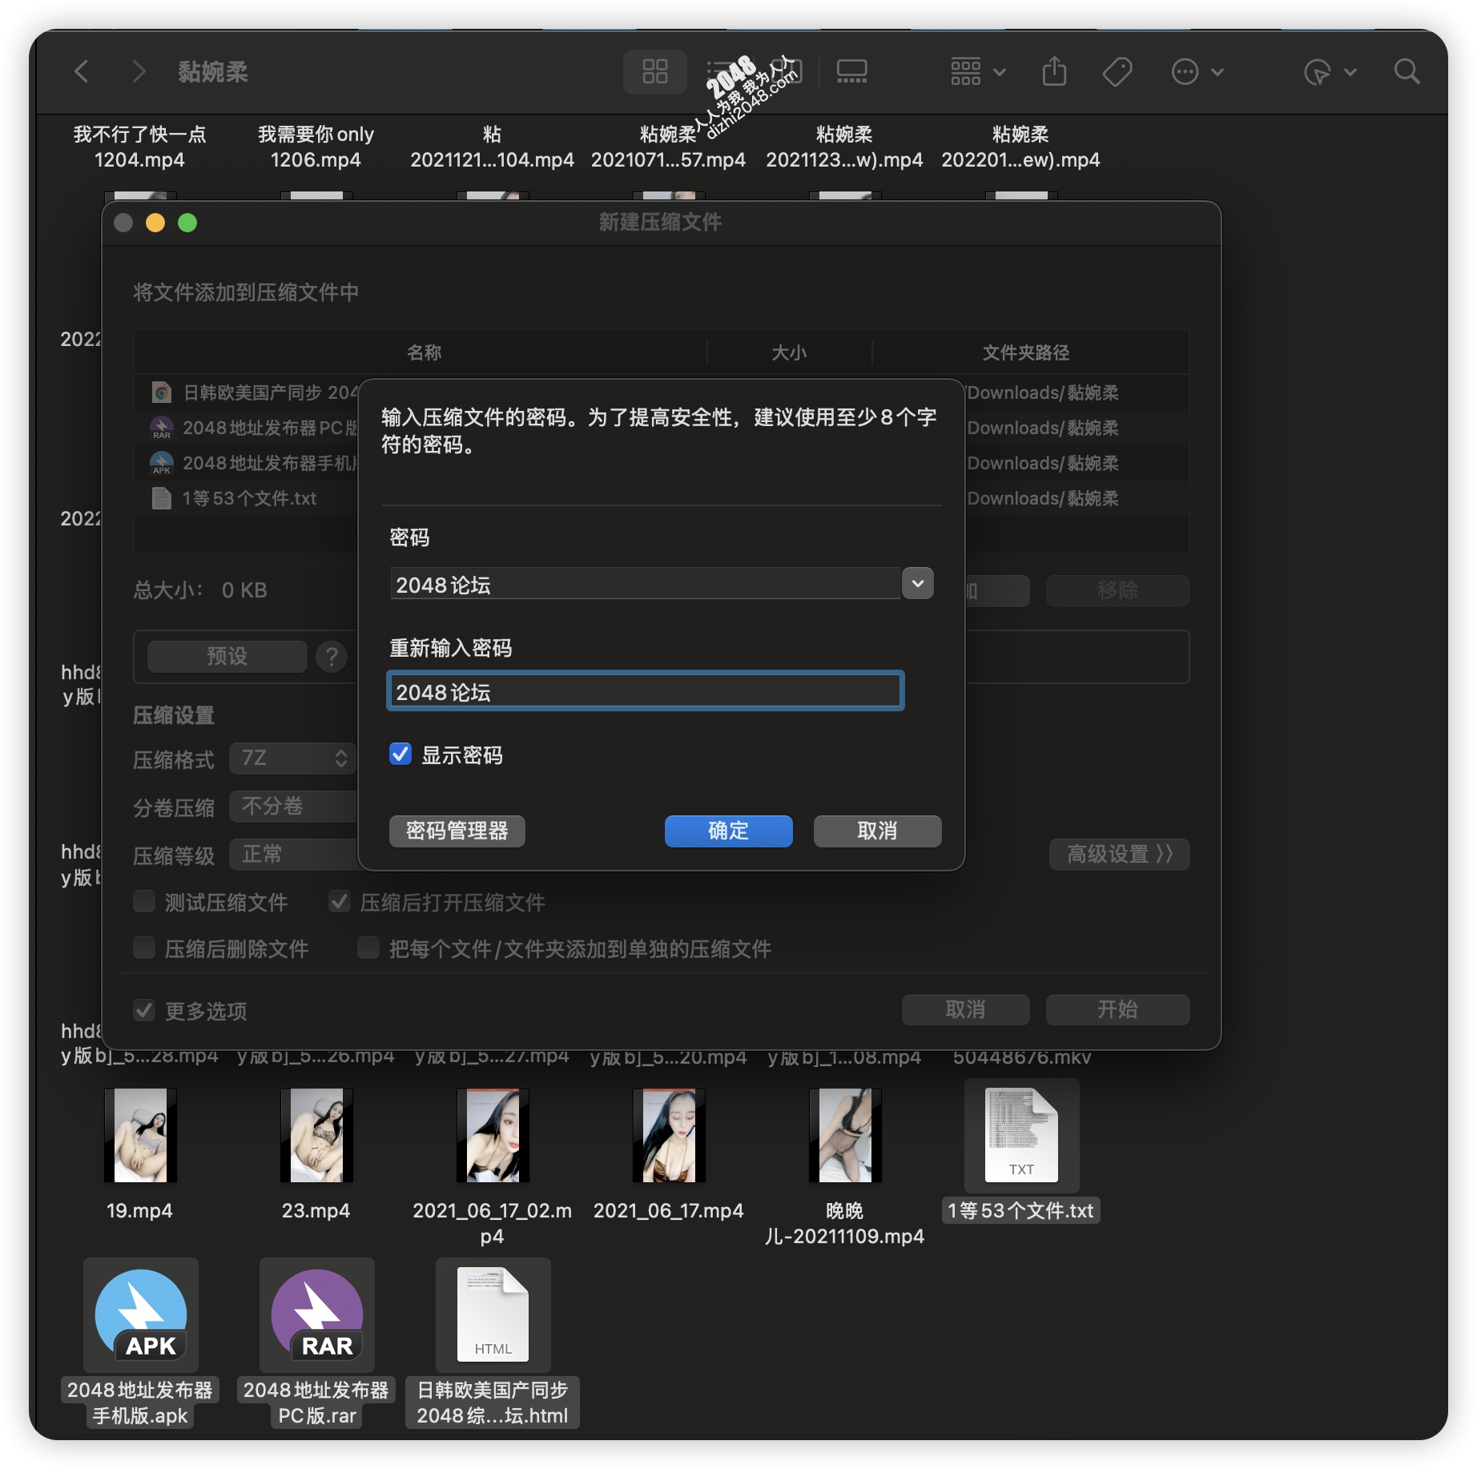Screen dimensions: 1477x1469
Task: Expand the password history dropdown arrow
Action: coord(918,584)
